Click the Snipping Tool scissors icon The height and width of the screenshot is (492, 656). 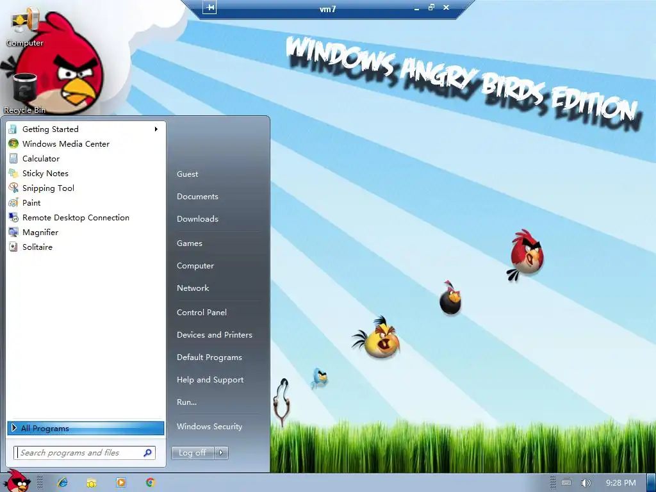coord(13,188)
